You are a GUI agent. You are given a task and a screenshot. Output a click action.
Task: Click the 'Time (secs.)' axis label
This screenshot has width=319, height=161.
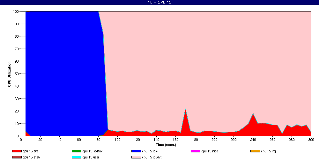(166, 145)
